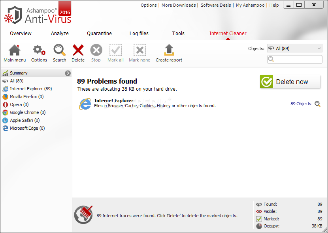Viewport: 328px width, 233px height.
Task: Click the '89 Problems found' heading
Action: pos(107,81)
